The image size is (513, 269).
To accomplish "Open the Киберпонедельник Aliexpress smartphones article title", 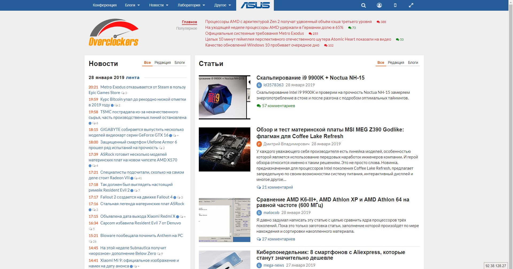I will 331,255.
